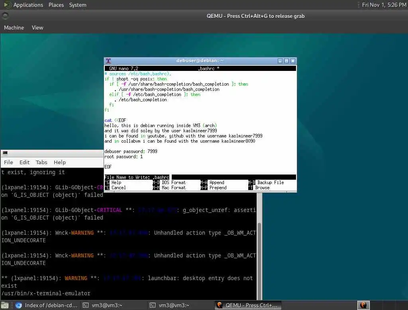
Task: Click the line mentioning youtube, github username
Action: tap(183, 136)
